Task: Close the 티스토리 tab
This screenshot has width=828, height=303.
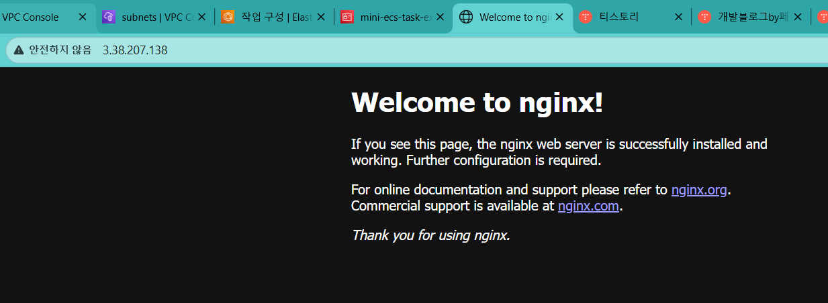Action: [x=678, y=17]
